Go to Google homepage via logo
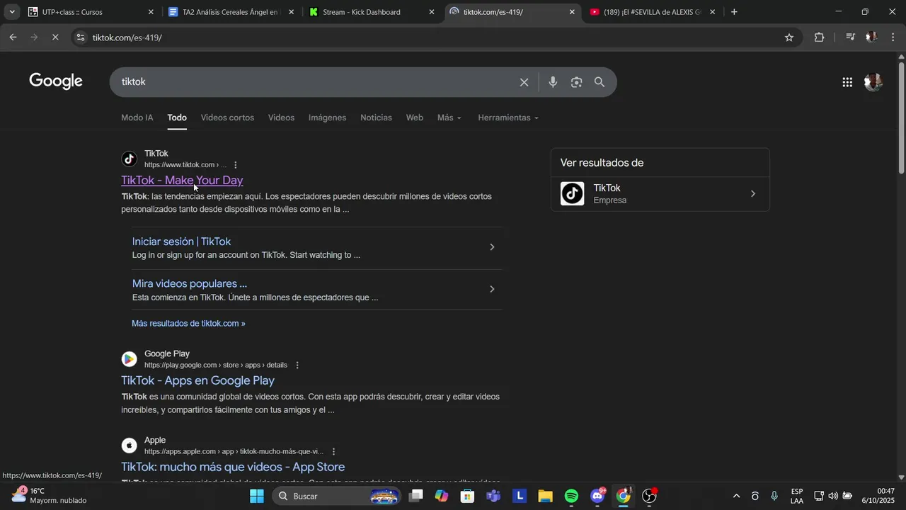Image resolution: width=906 pixels, height=510 pixels. [x=56, y=81]
